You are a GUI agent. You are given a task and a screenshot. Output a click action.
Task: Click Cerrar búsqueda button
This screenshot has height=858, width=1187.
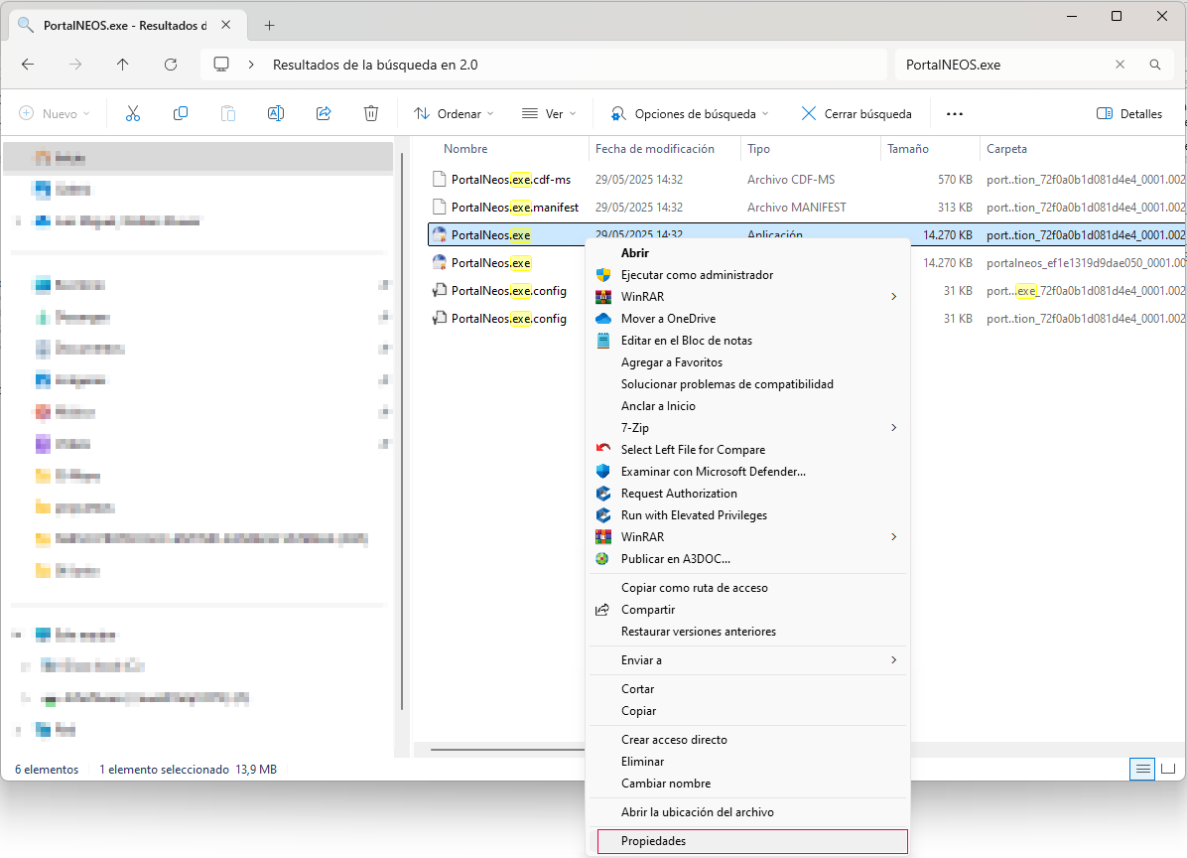(x=857, y=113)
